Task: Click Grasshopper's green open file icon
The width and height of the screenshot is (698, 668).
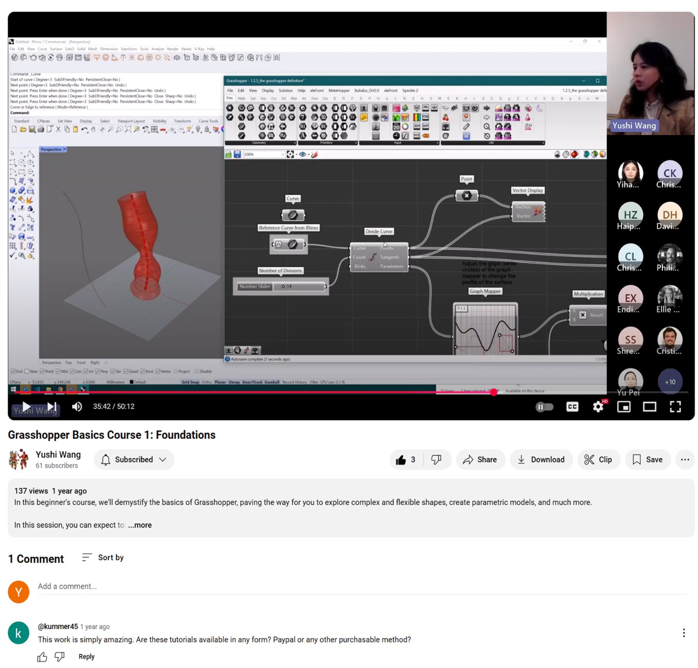Action: click(x=228, y=154)
